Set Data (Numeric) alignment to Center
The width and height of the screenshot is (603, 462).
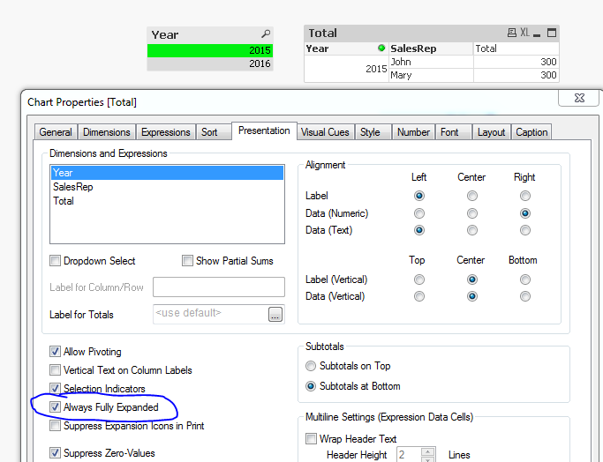pyautogui.click(x=471, y=213)
